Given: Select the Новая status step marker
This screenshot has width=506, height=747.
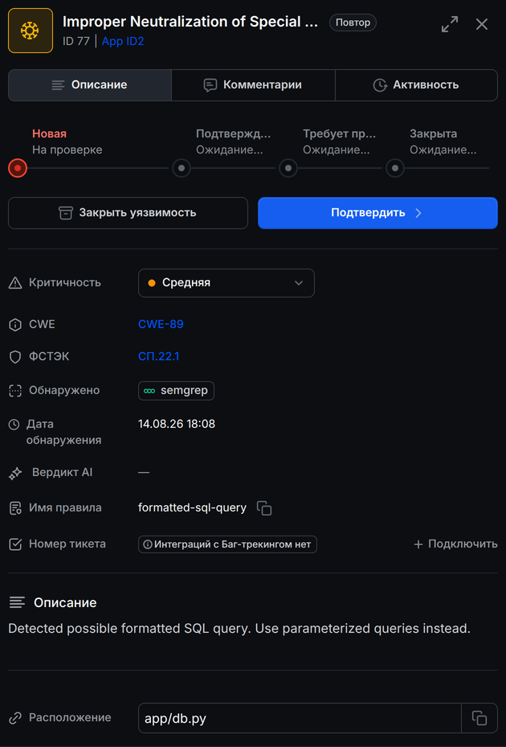Looking at the screenshot, I should tap(18, 168).
